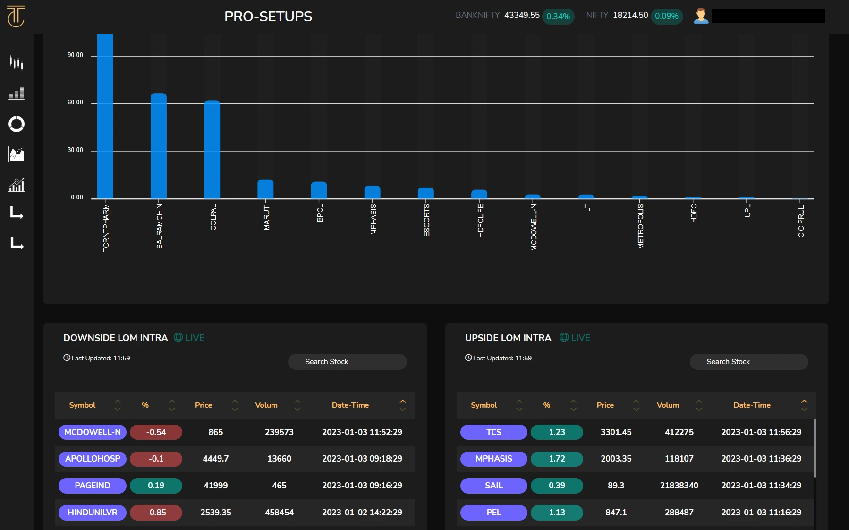The image size is (849, 530).
Task: Sort Upside table by Date-Time
Action: (804, 405)
